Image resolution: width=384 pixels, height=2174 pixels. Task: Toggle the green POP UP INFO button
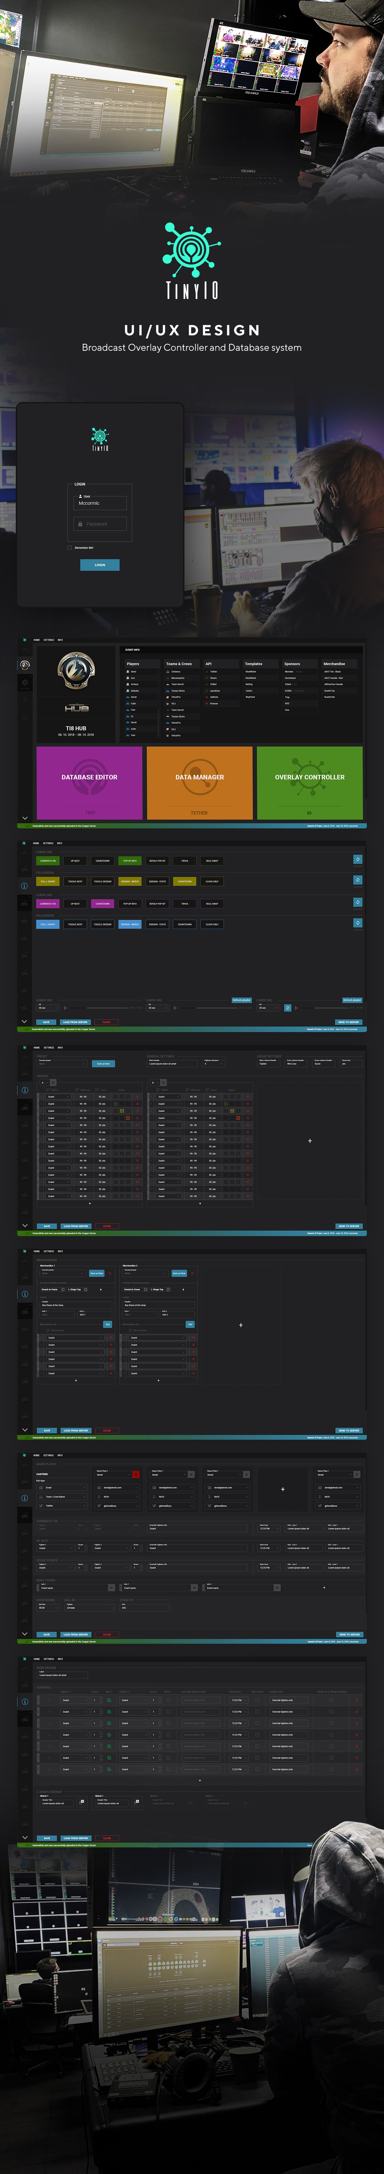tap(130, 861)
